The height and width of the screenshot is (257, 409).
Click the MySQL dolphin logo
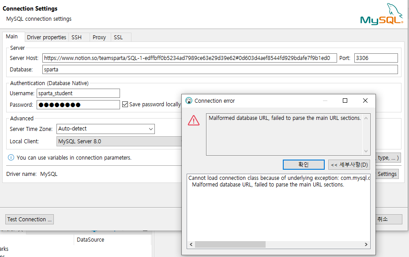click(x=382, y=14)
